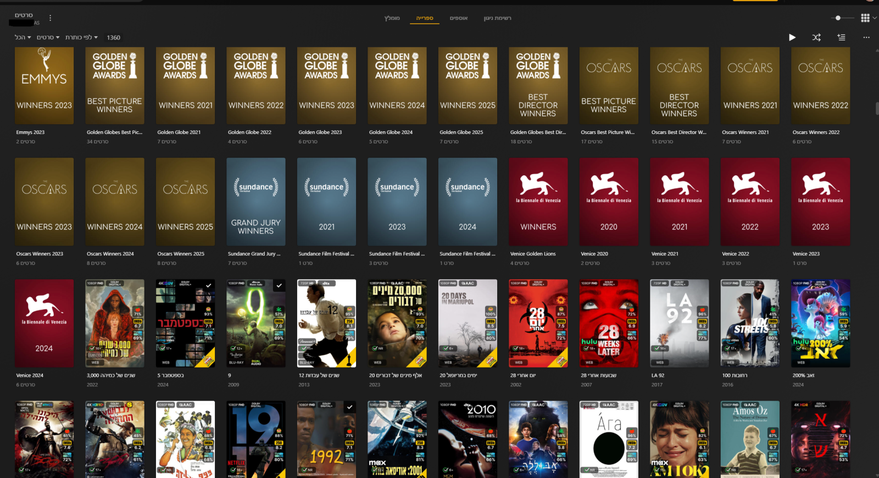Toggle watched checkmark on 5 בספטמבר poster
The height and width of the screenshot is (478, 879).
[x=208, y=286]
